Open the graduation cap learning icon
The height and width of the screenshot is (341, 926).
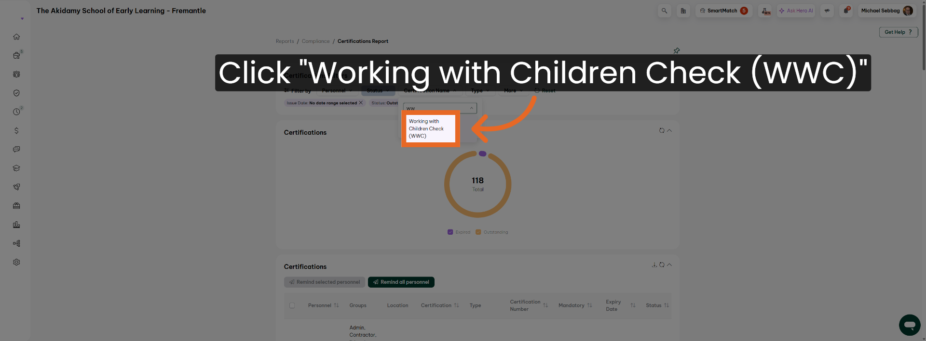(x=16, y=168)
